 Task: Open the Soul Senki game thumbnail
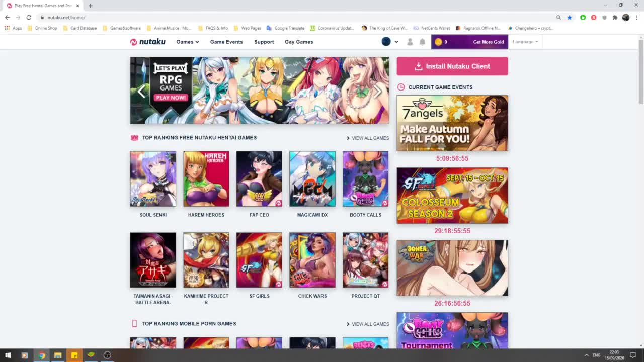(153, 179)
